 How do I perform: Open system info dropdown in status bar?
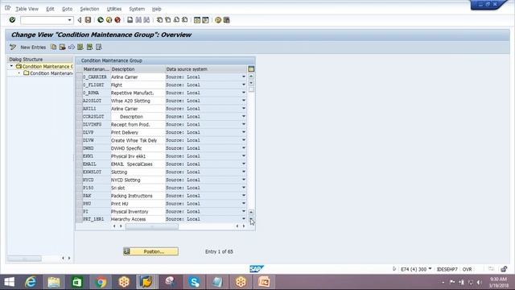[x=430, y=269]
